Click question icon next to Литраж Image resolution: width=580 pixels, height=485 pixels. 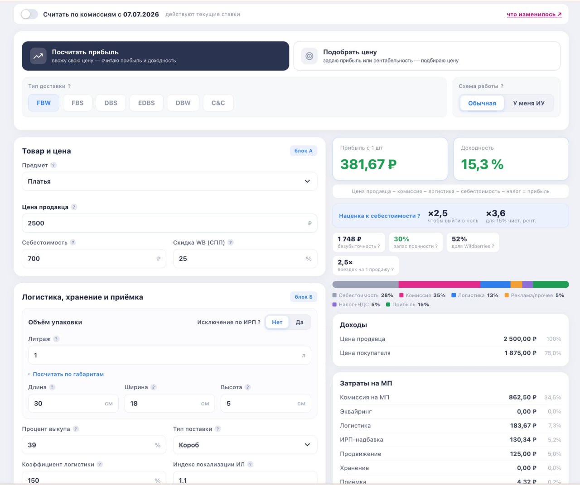click(57, 339)
